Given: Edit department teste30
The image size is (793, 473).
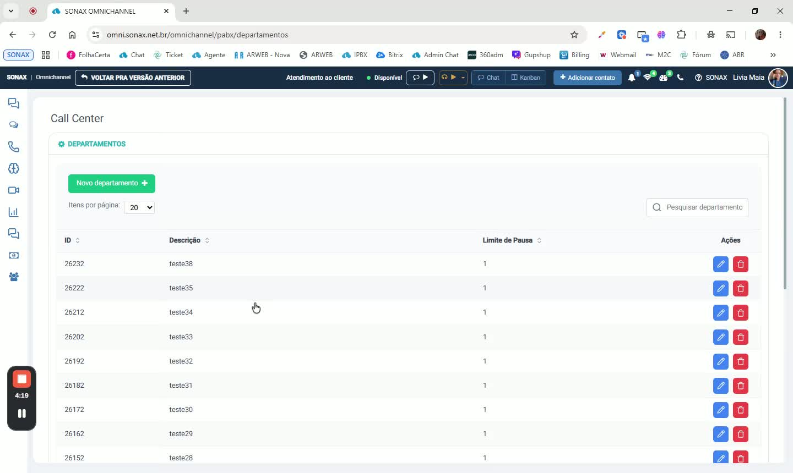Looking at the screenshot, I should pos(720,410).
